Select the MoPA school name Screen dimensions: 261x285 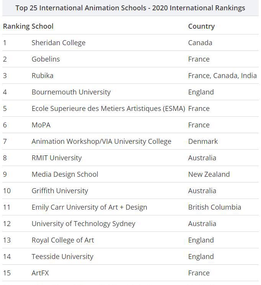point(41,125)
